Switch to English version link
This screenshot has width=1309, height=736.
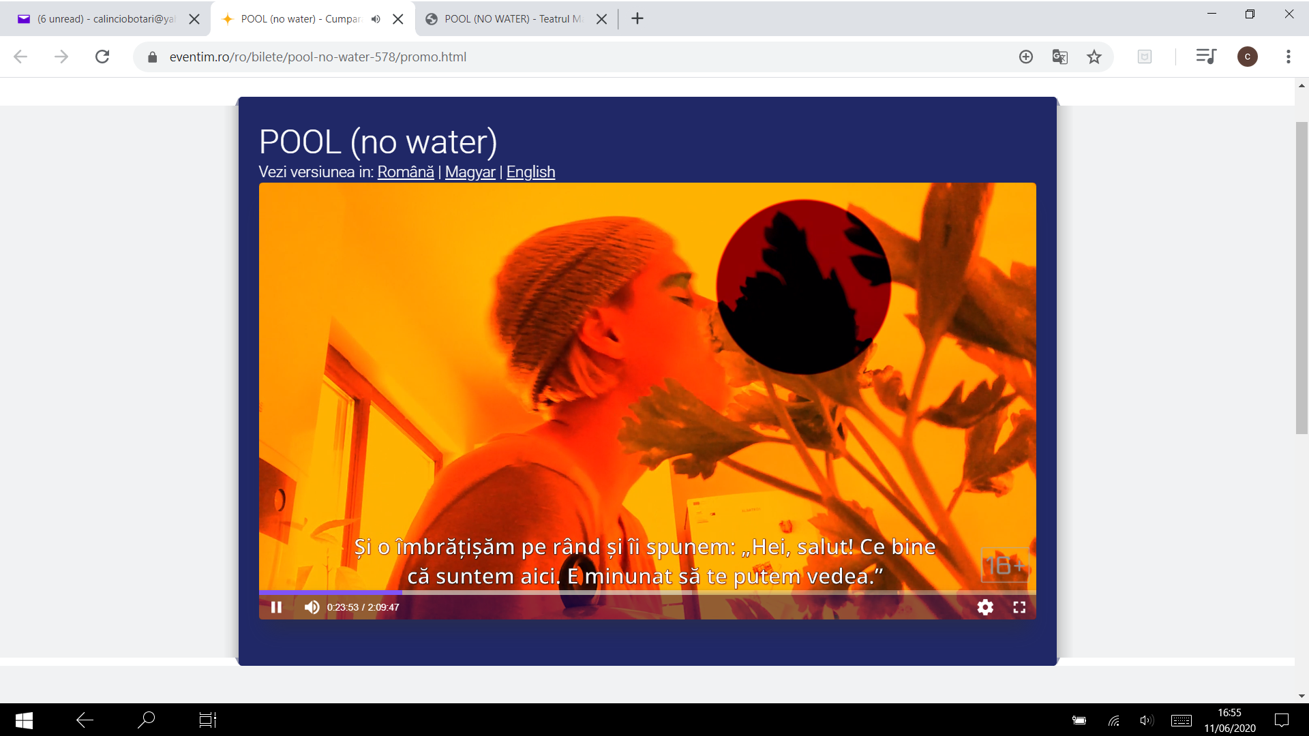tap(530, 172)
